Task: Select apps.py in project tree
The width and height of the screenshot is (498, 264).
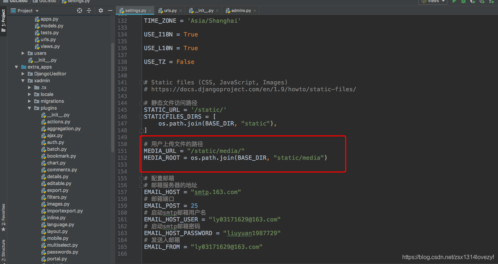Action: point(46,19)
